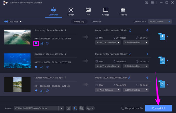Open the save folder icon beside path
176x113 pixels.
pyautogui.click(x=68, y=108)
